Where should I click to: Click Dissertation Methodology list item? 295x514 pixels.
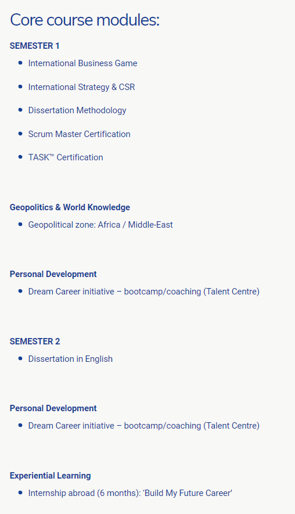77,110
